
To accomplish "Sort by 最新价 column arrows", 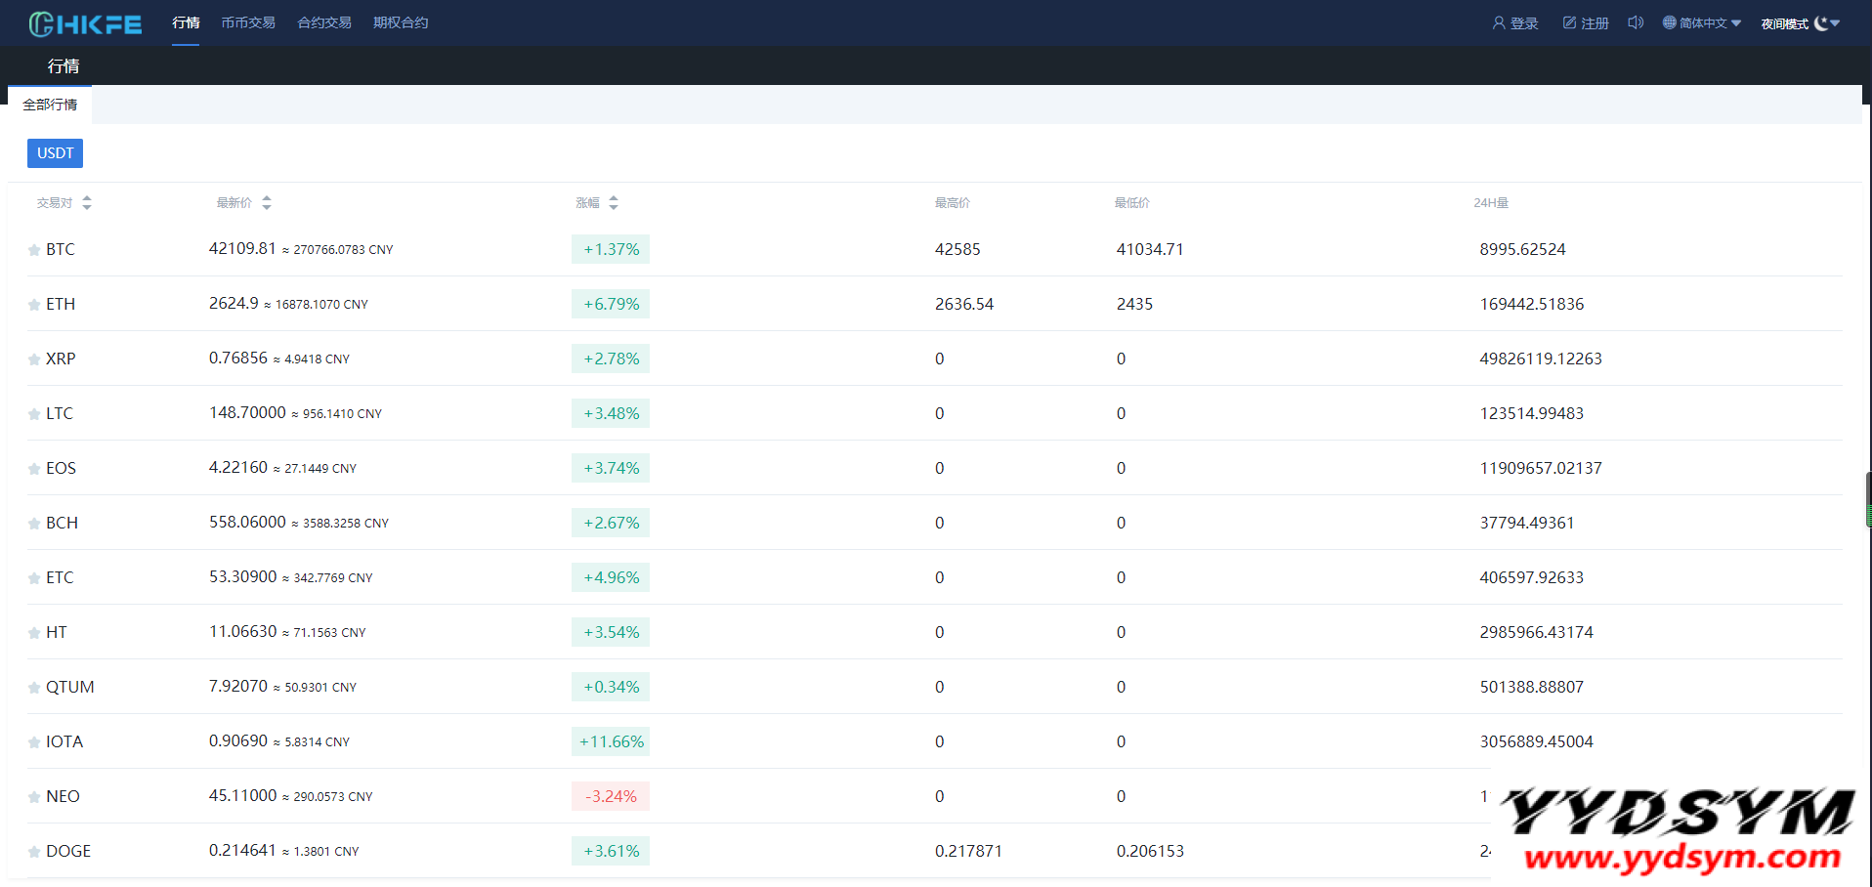I will click(267, 203).
